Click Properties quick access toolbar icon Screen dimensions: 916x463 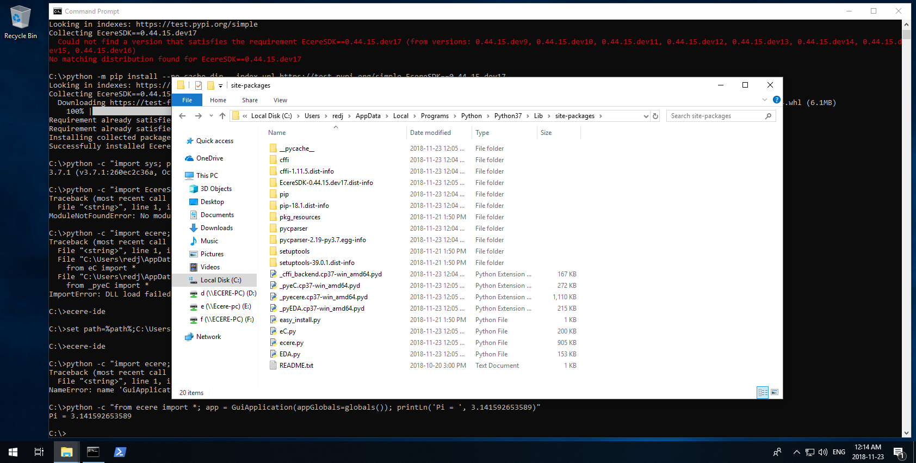[199, 85]
